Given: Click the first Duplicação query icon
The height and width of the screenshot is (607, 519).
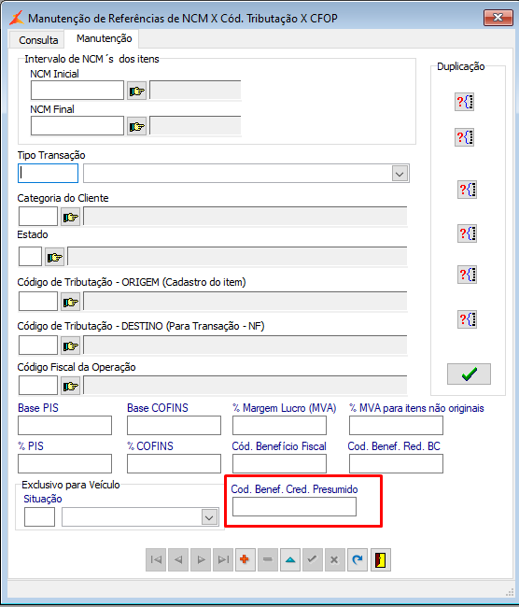Looking at the screenshot, I should [464, 102].
